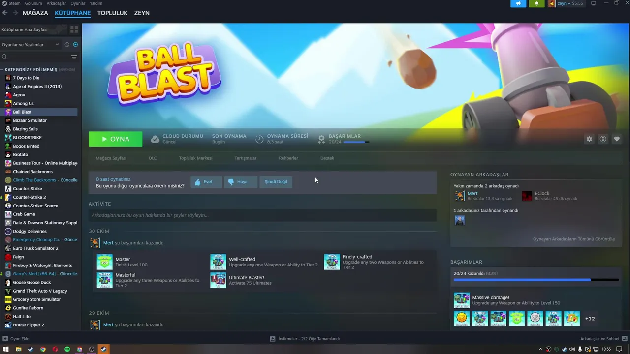Open Topluluk Merkezi link
This screenshot has width=630, height=354.
tap(195, 158)
